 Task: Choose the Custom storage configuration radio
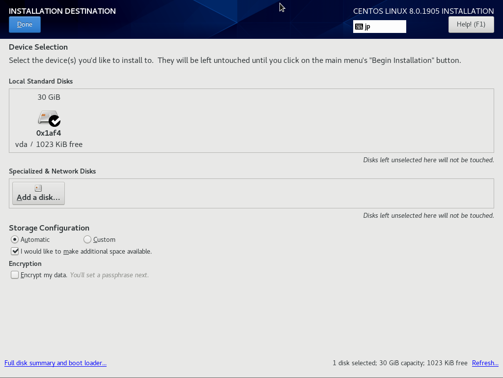87,239
